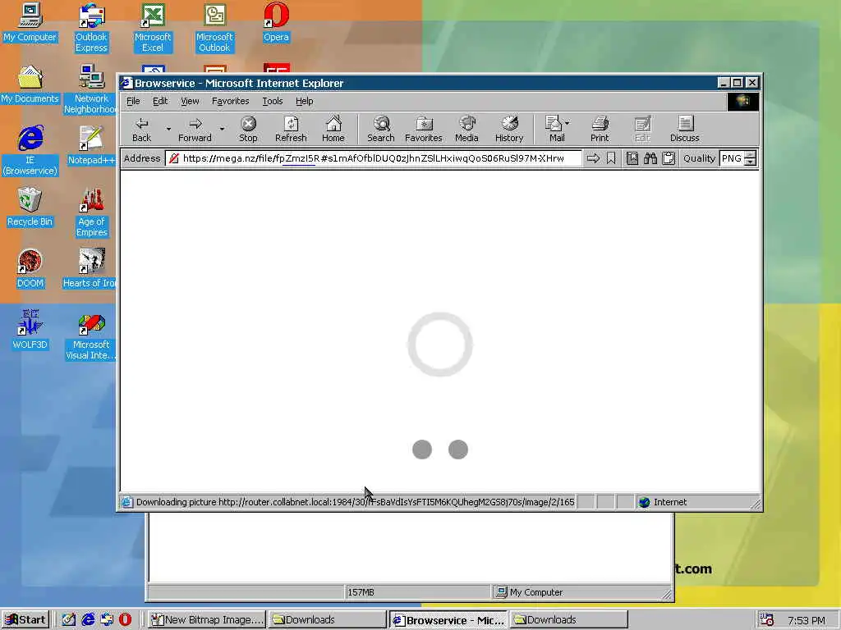841x630 pixels.
Task: Stop the page load with Stop
Action: point(248,129)
